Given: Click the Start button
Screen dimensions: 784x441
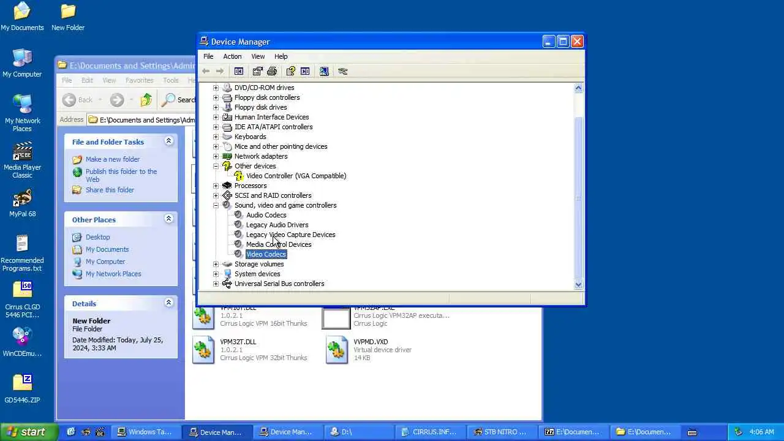Looking at the screenshot, I should pyautogui.click(x=28, y=432).
